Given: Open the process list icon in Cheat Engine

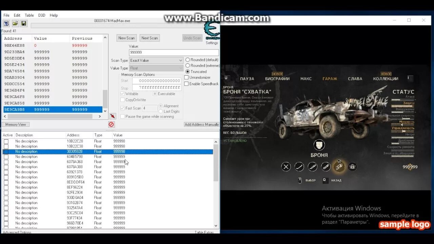Looking at the screenshot, I should (6, 23).
